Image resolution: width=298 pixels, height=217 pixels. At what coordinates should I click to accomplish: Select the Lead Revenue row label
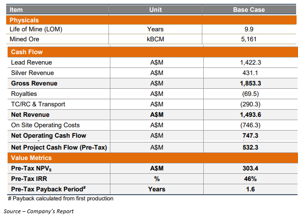(x=31, y=63)
